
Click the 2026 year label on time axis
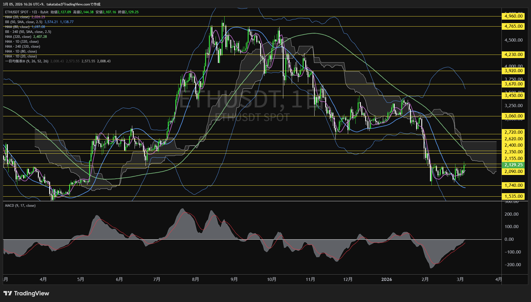point(386,279)
